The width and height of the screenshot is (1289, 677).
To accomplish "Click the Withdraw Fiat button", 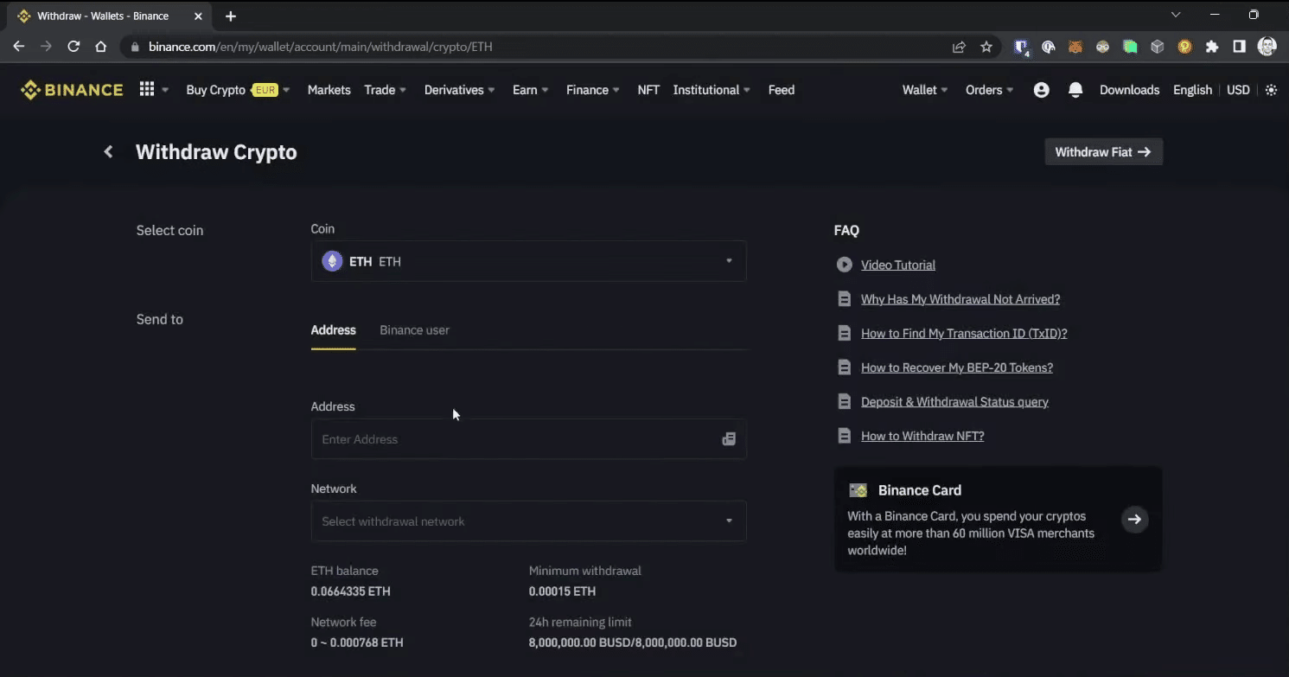I will click(1103, 152).
